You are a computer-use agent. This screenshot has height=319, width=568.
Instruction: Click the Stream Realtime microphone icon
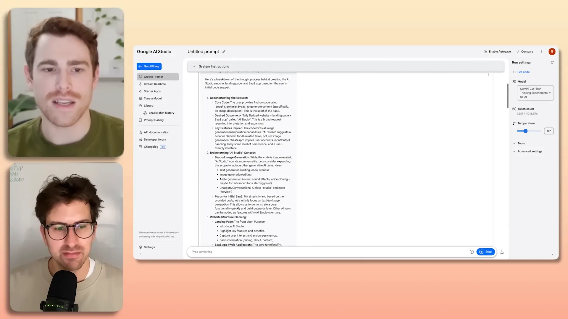(x=140, y=84)
